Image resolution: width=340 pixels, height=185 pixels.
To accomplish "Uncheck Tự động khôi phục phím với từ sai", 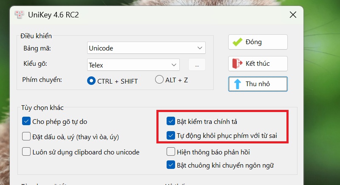I will (171, 135).
